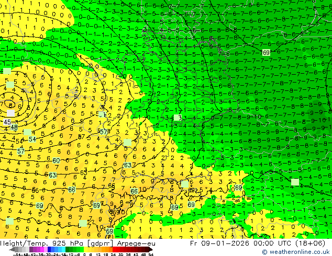Click the legend value '54' at the scale's right end
This screenshot has width=332, height=256.
151,254
